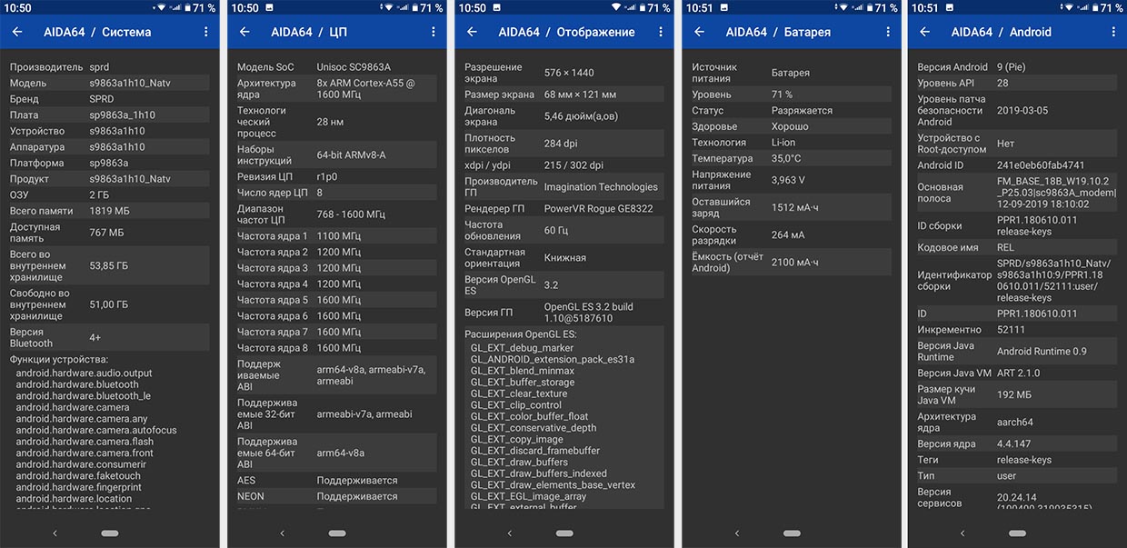
Task: Open overflow menu on Система screen
Action: (206, 32)
